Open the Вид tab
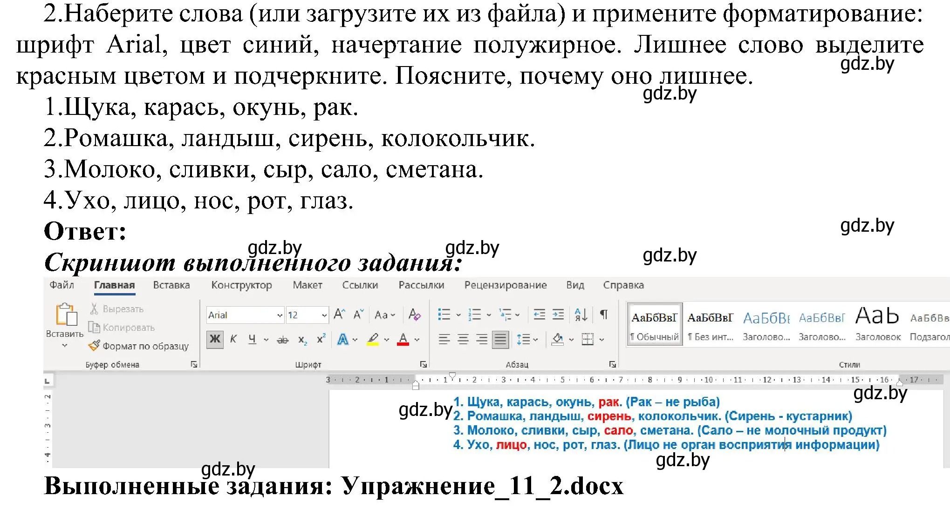 click(x=575, y=285)
